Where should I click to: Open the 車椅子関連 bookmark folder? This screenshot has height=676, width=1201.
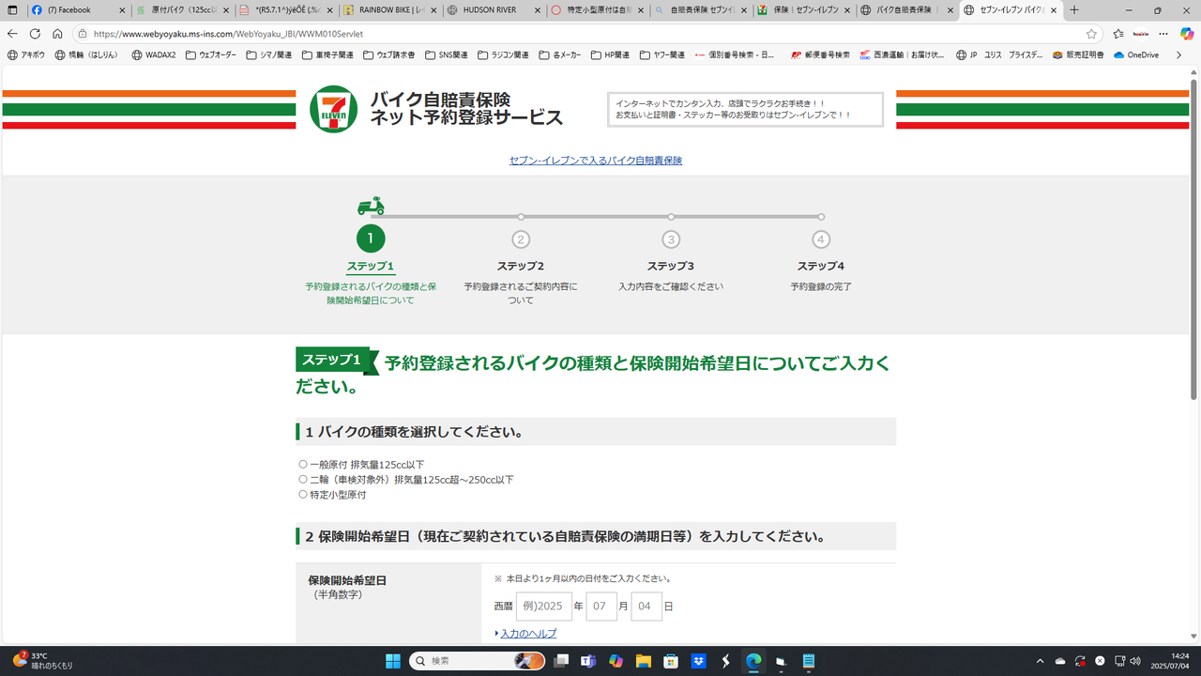(327, 55)
